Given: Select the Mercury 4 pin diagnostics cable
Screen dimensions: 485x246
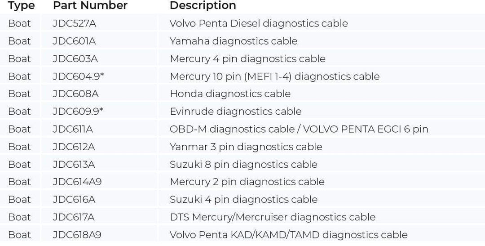Looking at the screenshot, I should click(x=247, y=58).
